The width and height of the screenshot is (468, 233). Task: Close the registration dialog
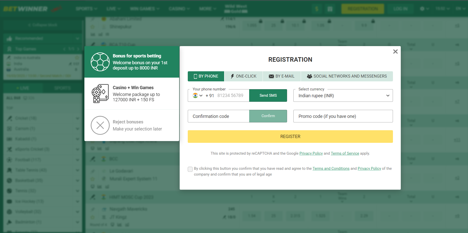point(395,51)
